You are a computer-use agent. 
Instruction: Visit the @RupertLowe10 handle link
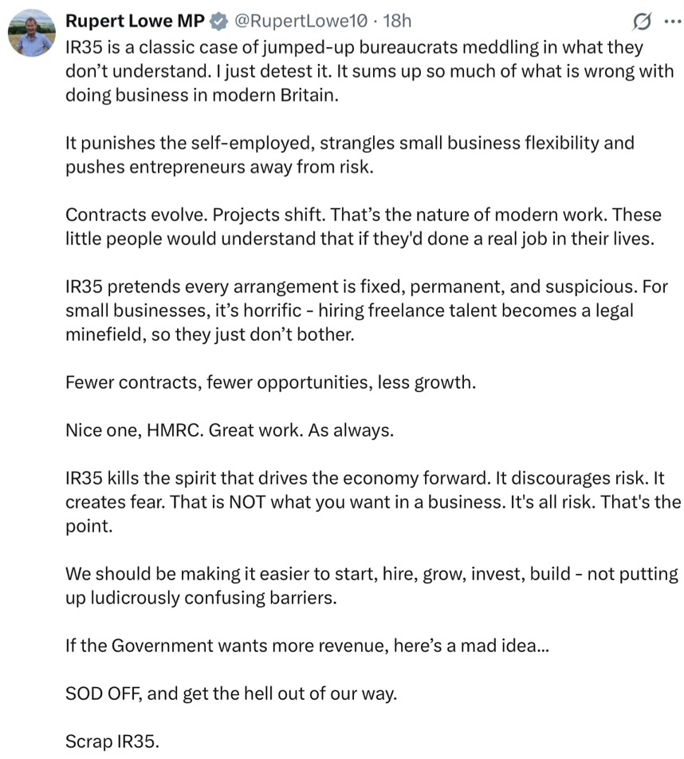[301, 21]
